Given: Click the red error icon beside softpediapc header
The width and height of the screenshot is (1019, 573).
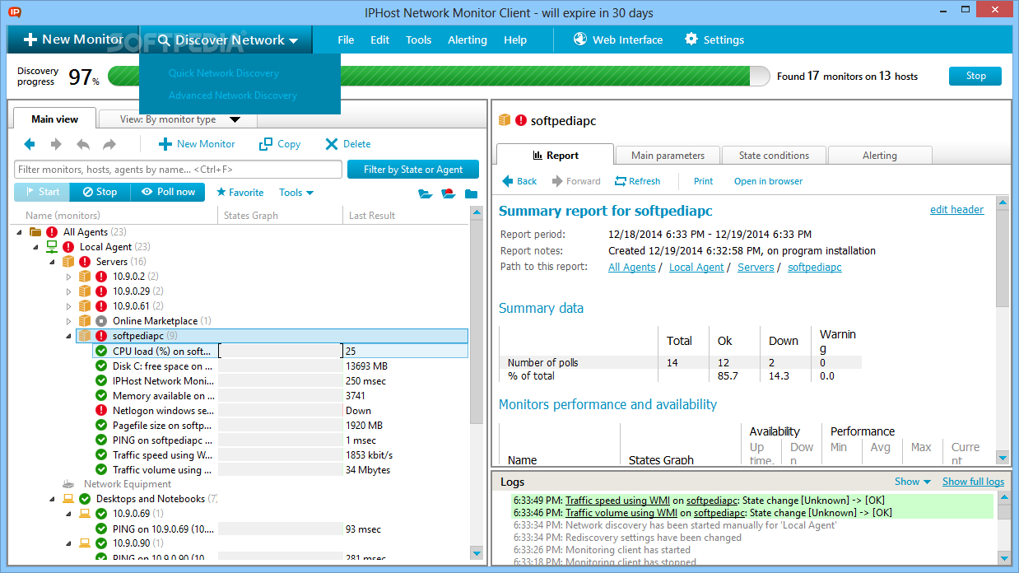Looking at the screenshot, I should tap(521, 120).
